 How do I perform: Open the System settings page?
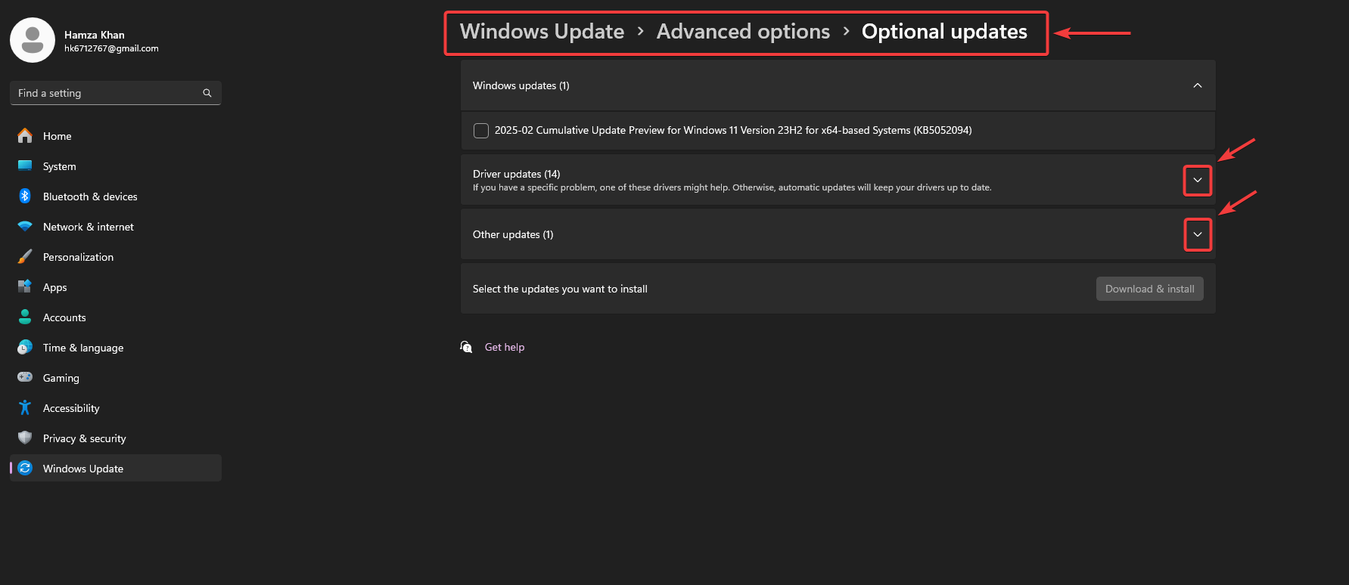coord(59,166)
